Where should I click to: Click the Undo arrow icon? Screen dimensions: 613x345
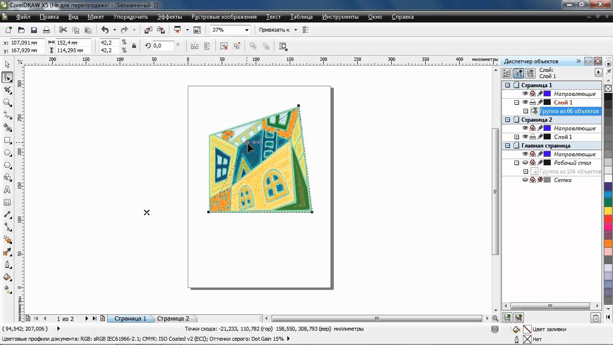click(x=105, y=30)
